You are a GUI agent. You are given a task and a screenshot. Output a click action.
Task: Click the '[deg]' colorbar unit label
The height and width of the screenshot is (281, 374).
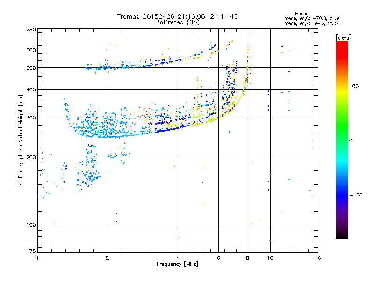click(343, 37)
